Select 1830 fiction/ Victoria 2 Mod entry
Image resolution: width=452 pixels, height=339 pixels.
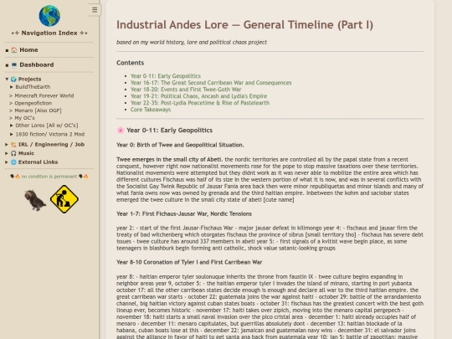pyautogui.click(x=50, y=134)
